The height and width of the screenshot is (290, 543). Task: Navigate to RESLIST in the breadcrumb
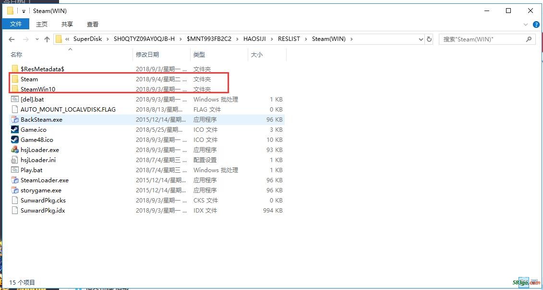(x=289, y=39)
